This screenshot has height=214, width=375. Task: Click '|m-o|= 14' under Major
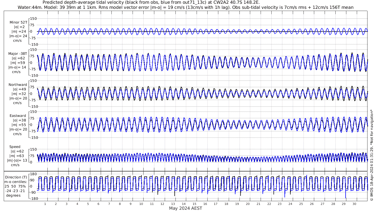[18, 67]
